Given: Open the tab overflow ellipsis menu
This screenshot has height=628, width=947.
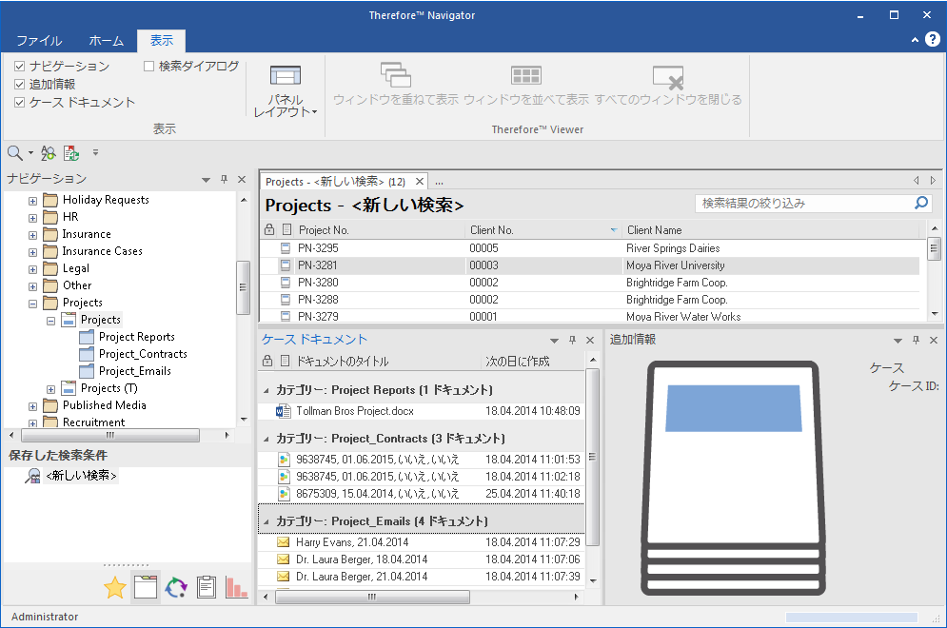Looking at the screenshot, I should click(440, 182).
